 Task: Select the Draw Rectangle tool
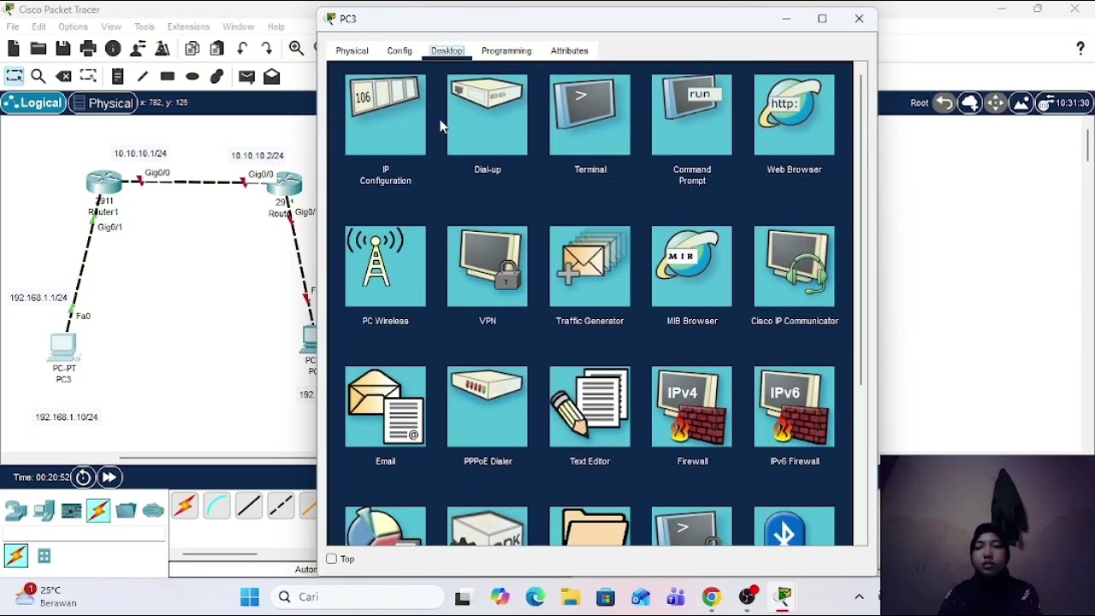[x=168, y=76]
